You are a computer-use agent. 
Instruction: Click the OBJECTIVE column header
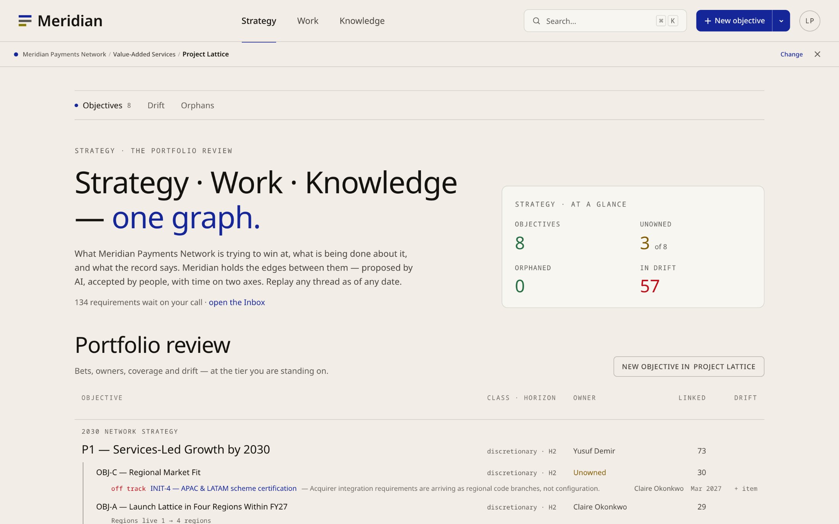(102, 398)
